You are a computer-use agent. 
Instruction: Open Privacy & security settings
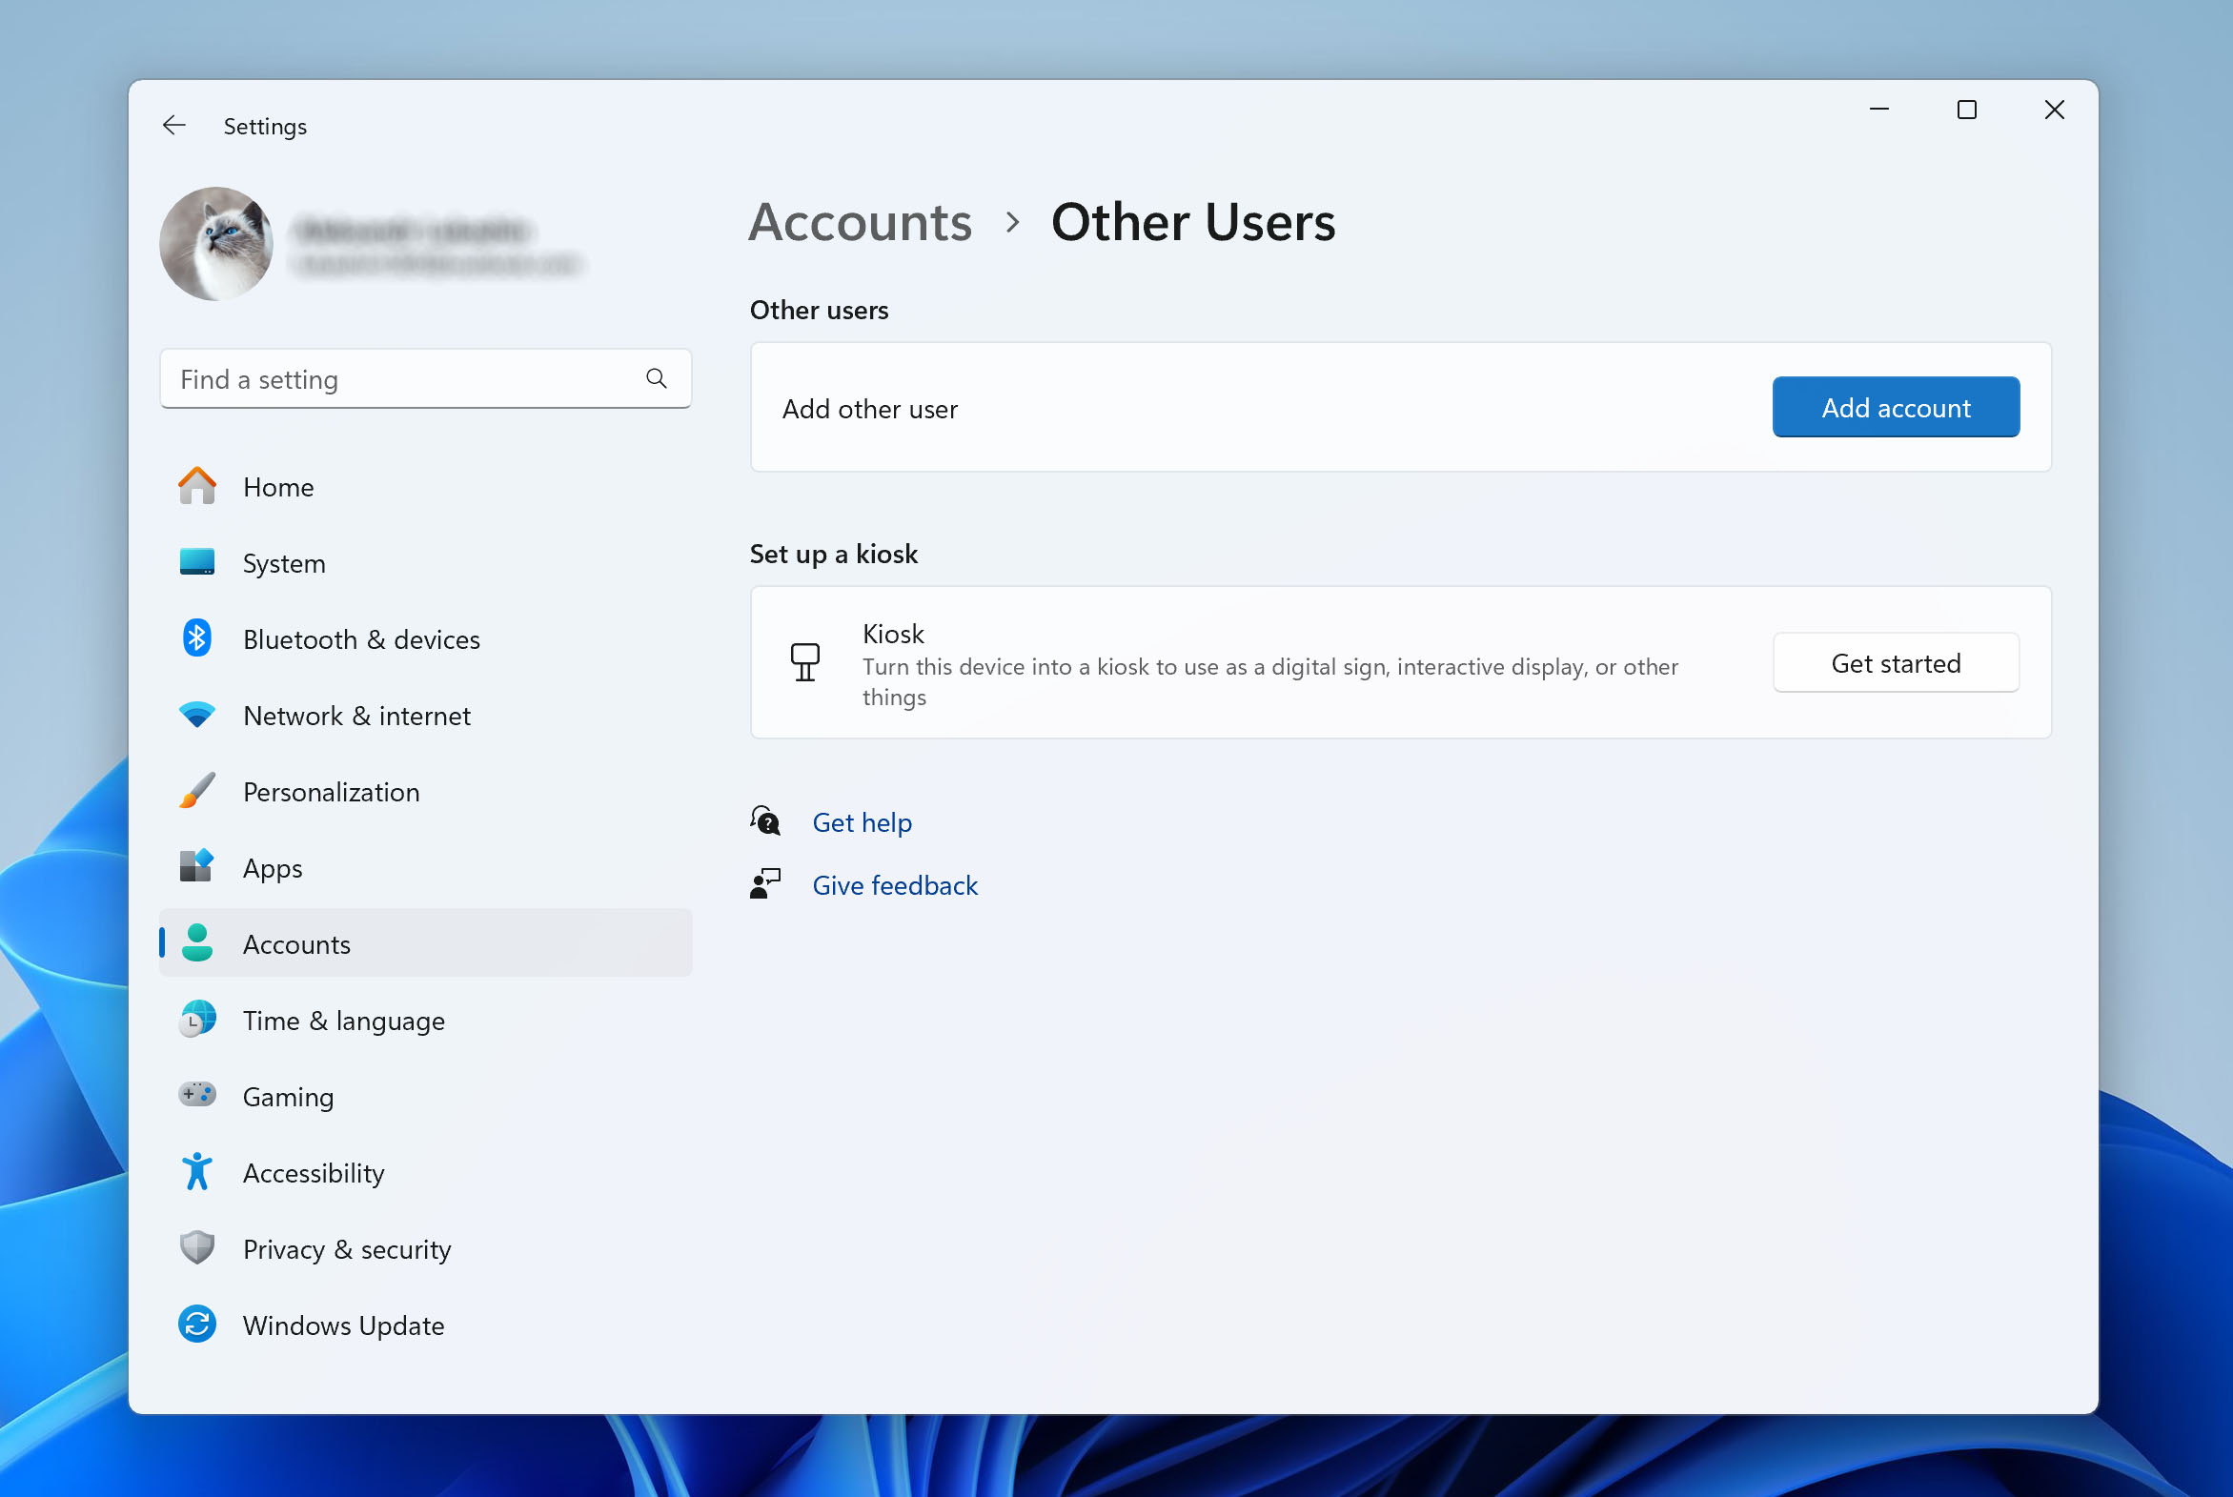(426, 1249)
